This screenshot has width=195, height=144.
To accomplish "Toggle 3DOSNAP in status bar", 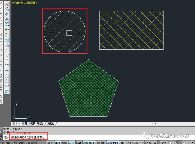I will 101,143.
